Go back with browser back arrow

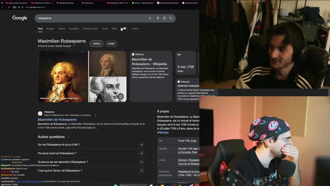[2, 7]
